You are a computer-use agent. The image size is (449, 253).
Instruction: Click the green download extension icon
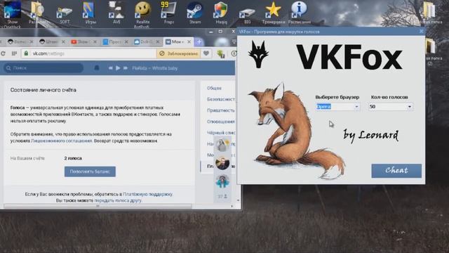click(x=221, y=53)
